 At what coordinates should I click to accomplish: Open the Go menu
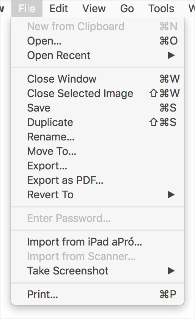tap(127, 8)
